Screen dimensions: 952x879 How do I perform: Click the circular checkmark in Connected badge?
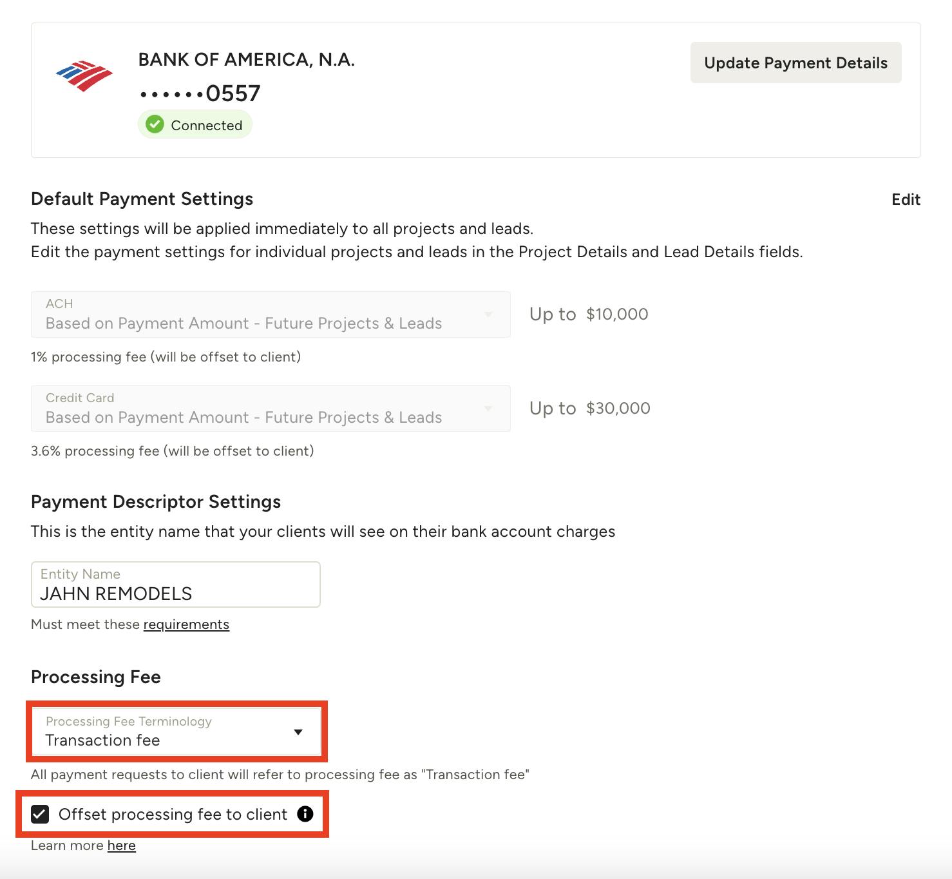pyautogui.click(x=155, y=124)
